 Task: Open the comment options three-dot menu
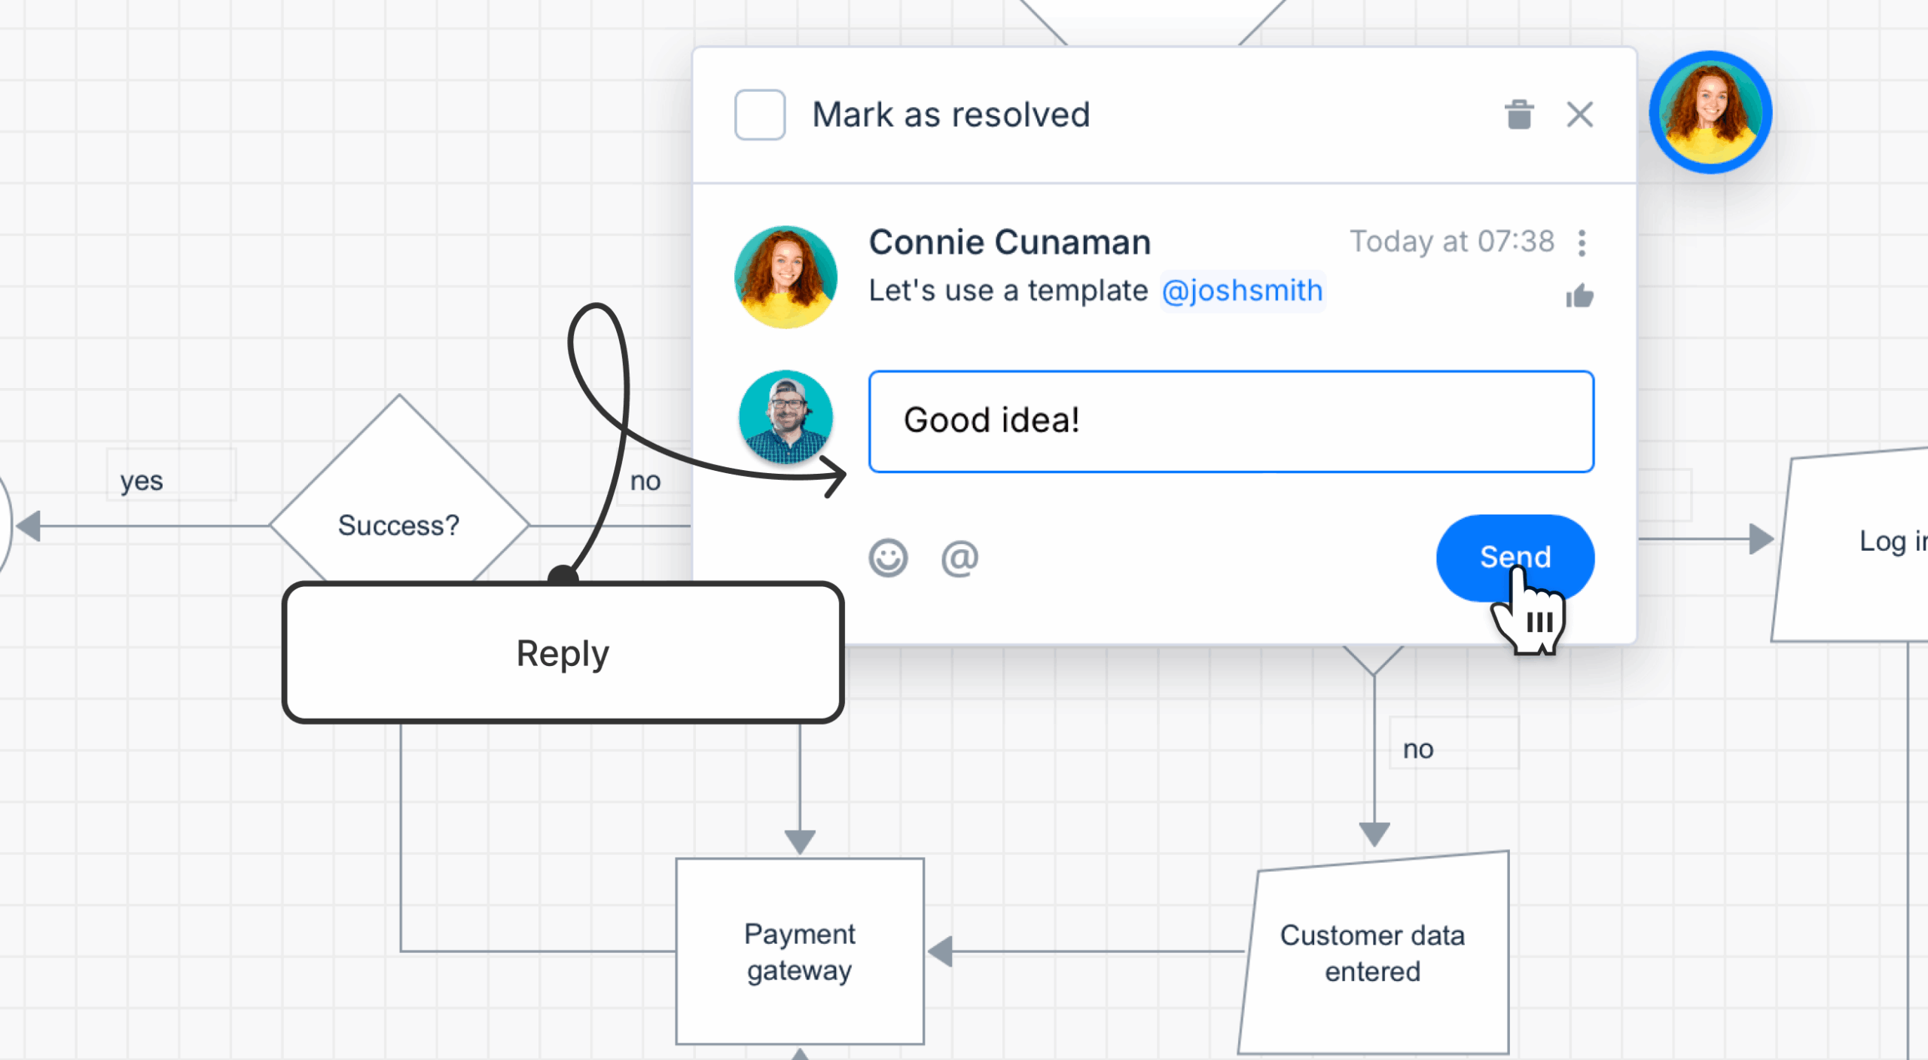(1582, 243)
